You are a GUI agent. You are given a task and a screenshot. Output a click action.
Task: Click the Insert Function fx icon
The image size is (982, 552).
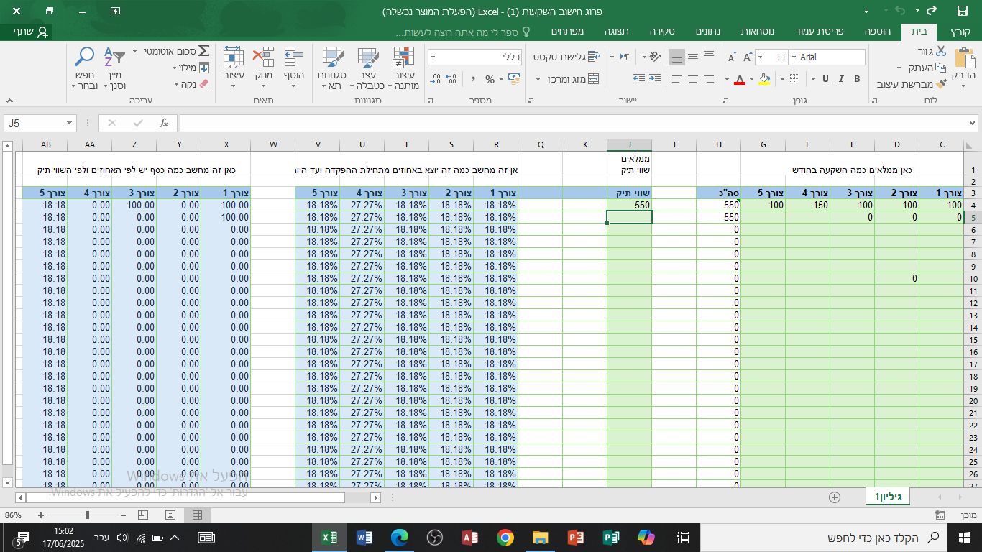pos(164,123)
